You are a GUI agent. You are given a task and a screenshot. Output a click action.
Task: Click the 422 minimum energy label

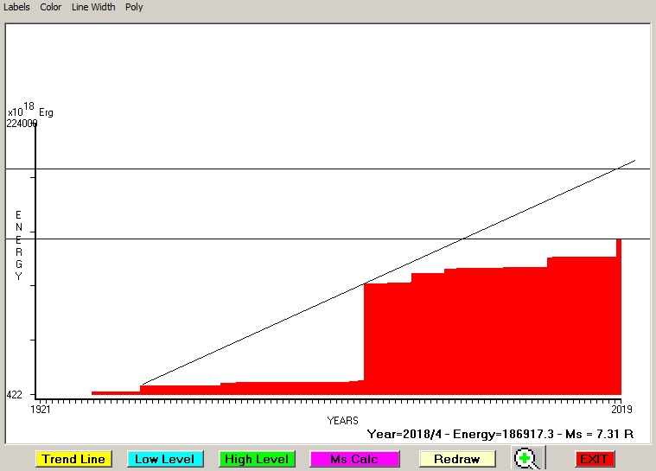[x=15, y=395]
